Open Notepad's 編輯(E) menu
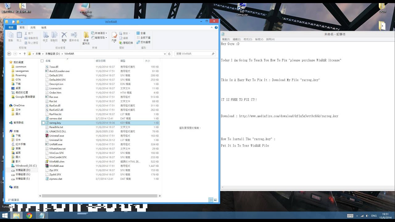 click(x=237, y=39)
